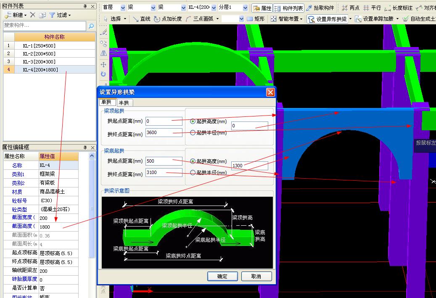Click the mirror tool in vertical toolbar
Viewport: 436px width, 298px height.
coord(103,53)
